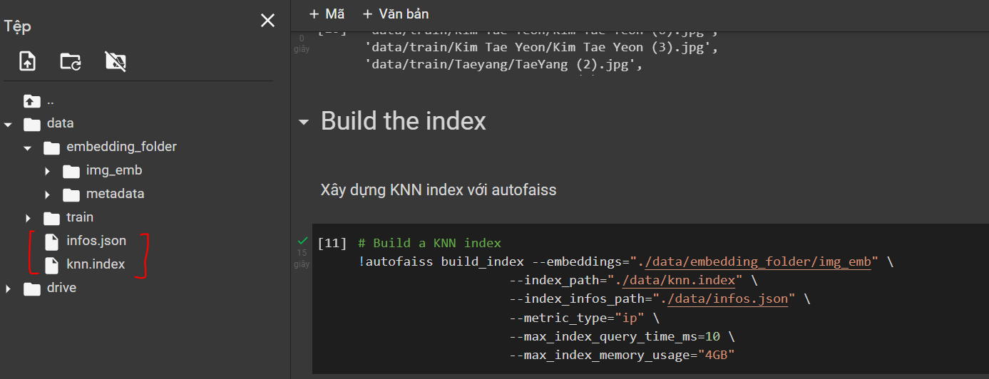
Task: Select the metadata folder name
Action: pyautogui.click(x=116, y=194)
